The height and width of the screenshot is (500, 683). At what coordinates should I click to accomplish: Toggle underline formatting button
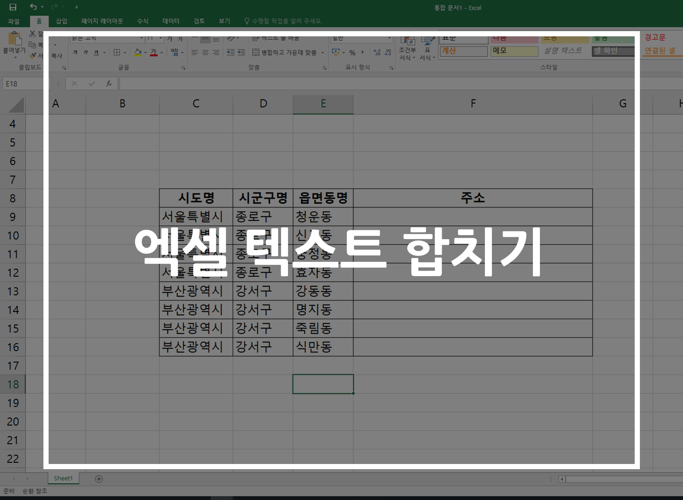pos(96,53)
